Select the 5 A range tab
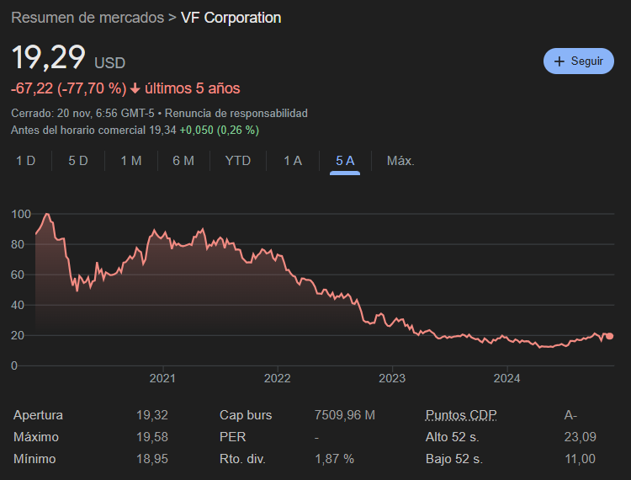This screenshot has height=480, width=631. coord(345,161)
